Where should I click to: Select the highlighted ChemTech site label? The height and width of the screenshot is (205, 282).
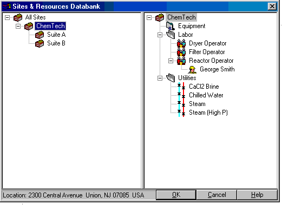[50, 26]
